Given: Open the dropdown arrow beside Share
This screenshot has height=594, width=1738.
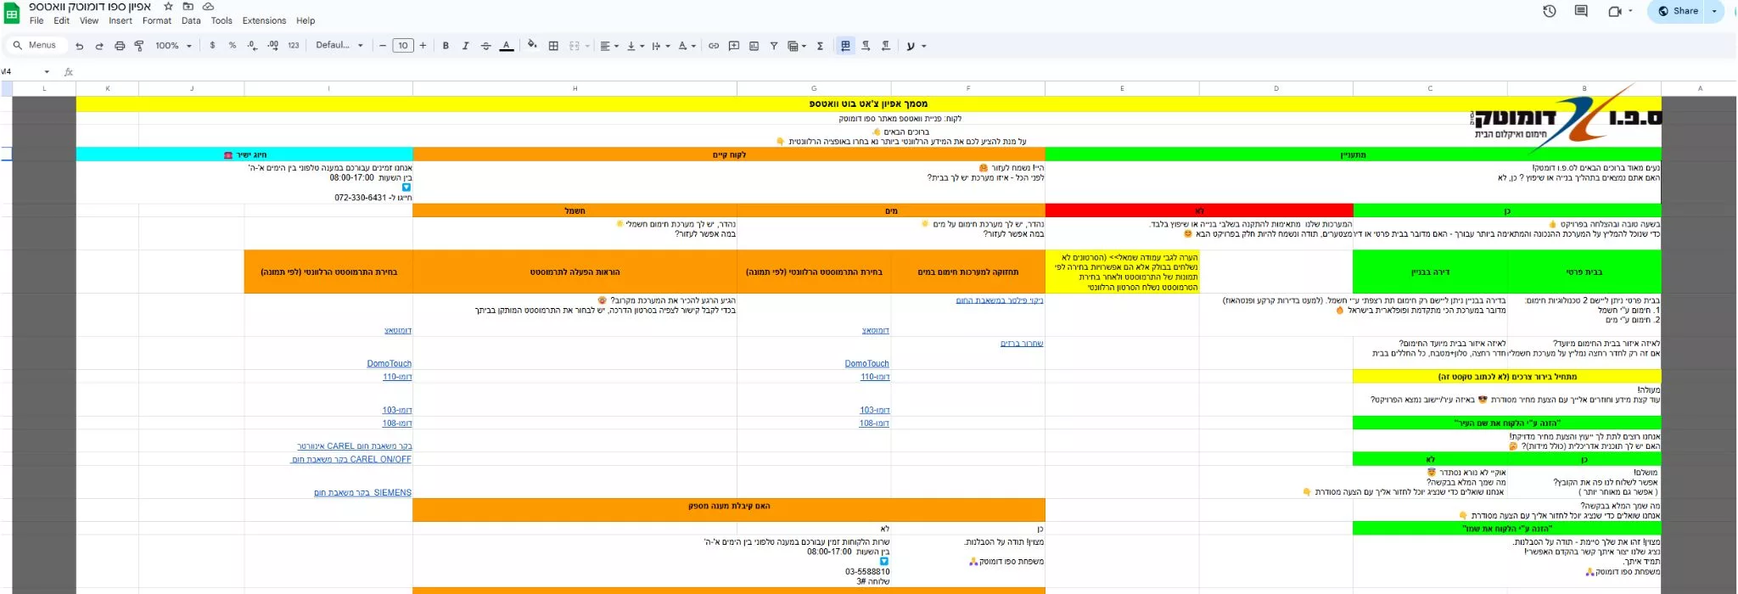Looking at the screenshot, I should tap(1715, 11).
